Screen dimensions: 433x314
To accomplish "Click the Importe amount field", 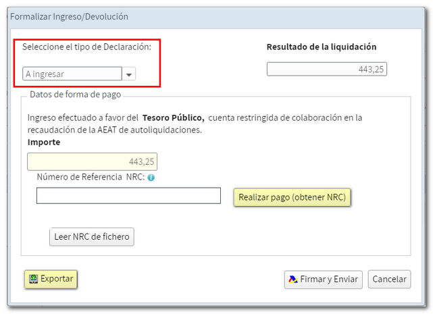I will (92, 162).
